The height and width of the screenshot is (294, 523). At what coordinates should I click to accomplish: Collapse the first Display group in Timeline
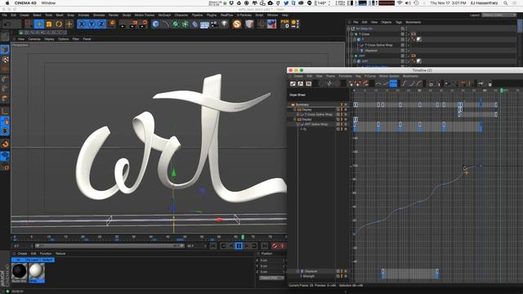pyautogui.click(x=295, y=109)
